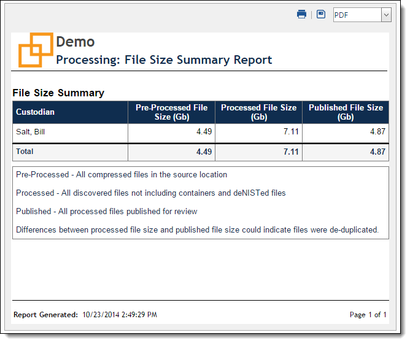This screenshot has width=410, height=343.
Task: Click the orange squares Demo logo
Action: 36,50
